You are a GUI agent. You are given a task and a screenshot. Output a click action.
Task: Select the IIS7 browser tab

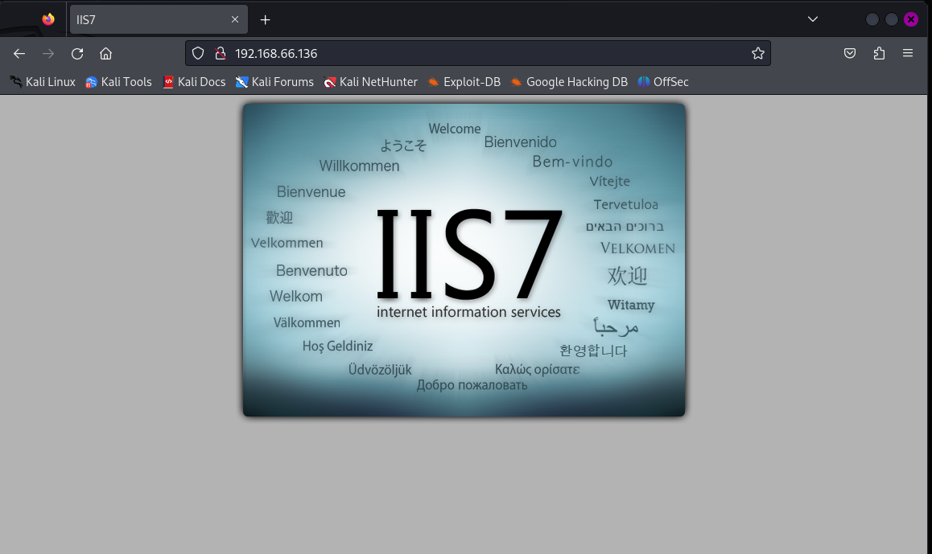pyautogui.click(x=159, y=19)
